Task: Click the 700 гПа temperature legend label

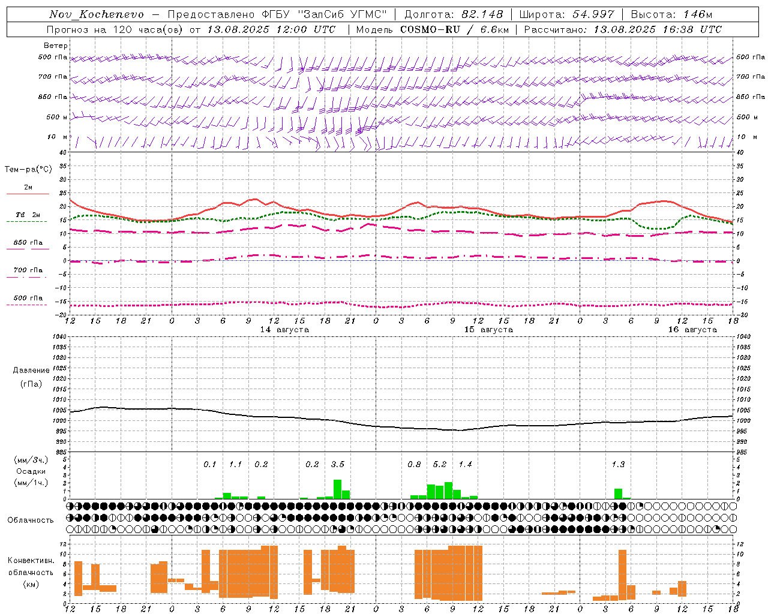Action: [28, 270]
